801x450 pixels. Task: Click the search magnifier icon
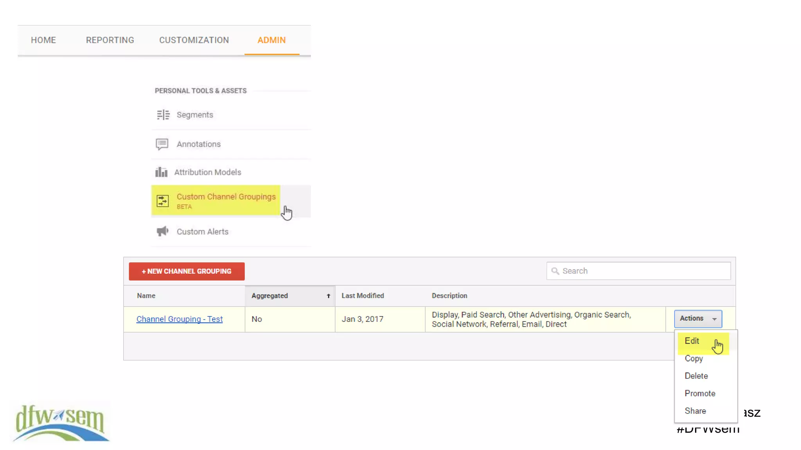[x=555, y=271]
